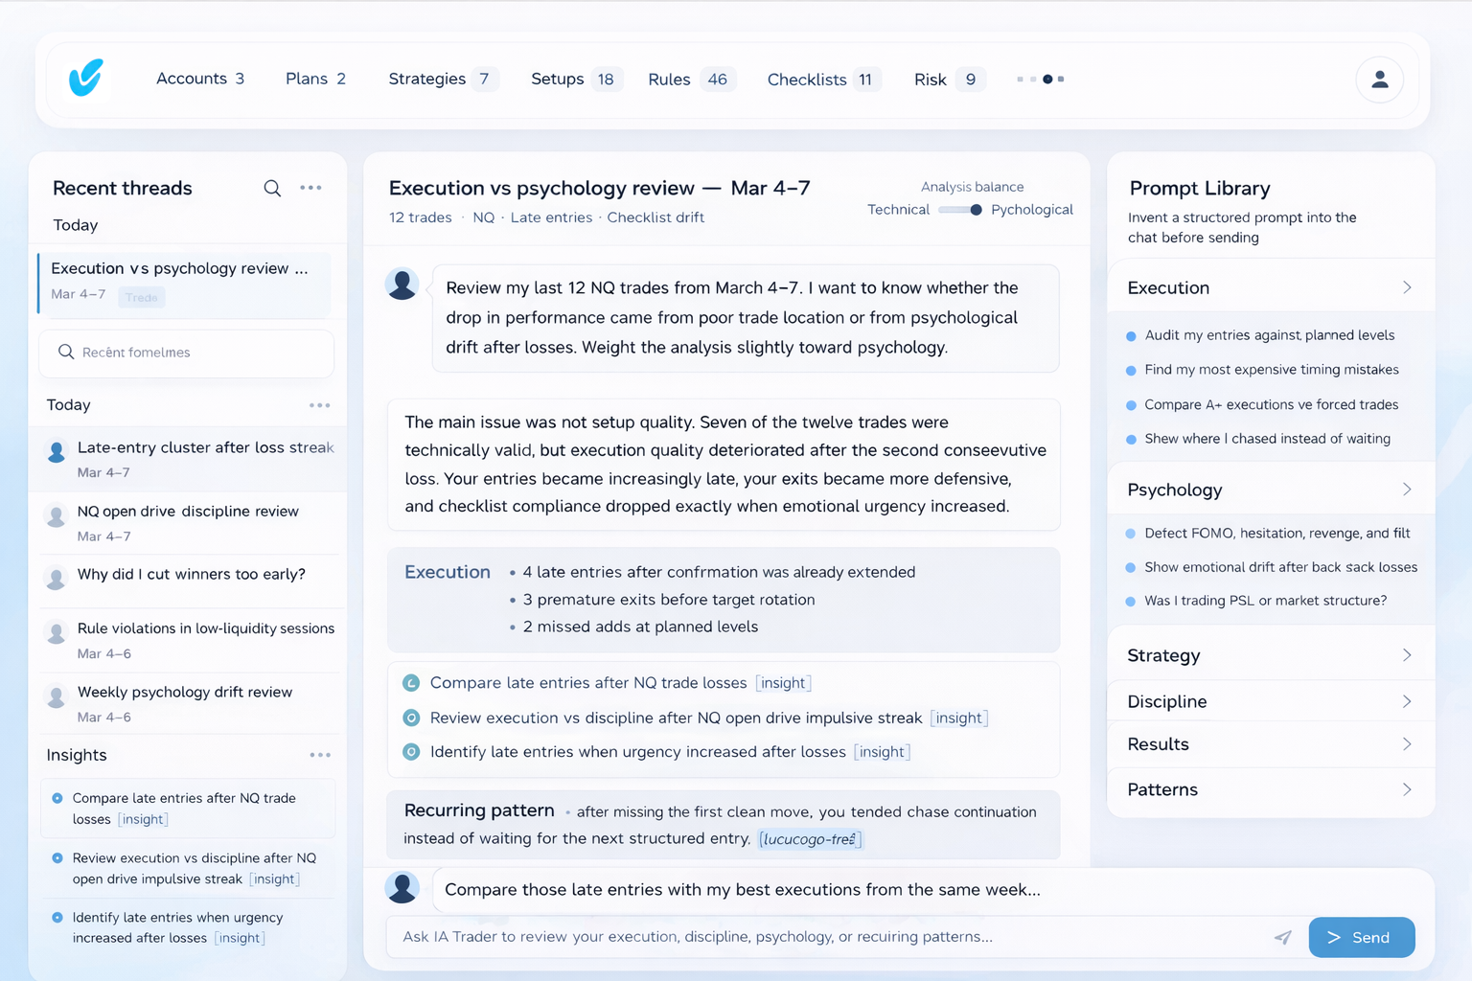Click bullet beside Audit my entries prompt
1472x981 pixels.
click(1131, 336)
